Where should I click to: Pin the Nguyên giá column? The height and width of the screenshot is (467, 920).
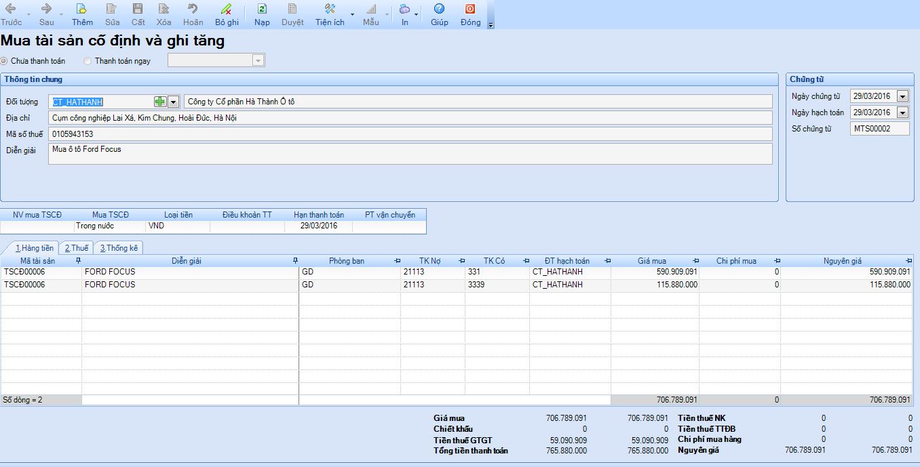click(x=908, y=261)
